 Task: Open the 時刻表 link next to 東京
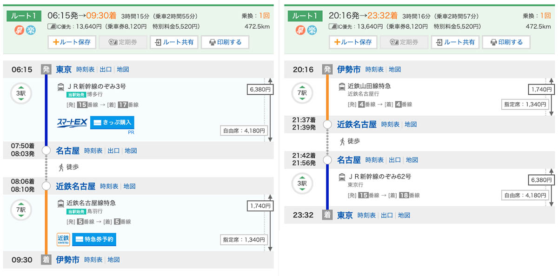84,69
